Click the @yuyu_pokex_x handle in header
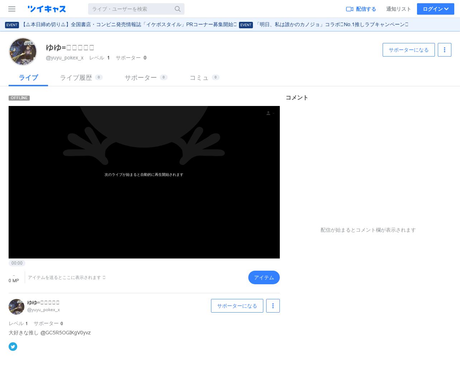This screenshot has height=377, width=460. point(64,58)
